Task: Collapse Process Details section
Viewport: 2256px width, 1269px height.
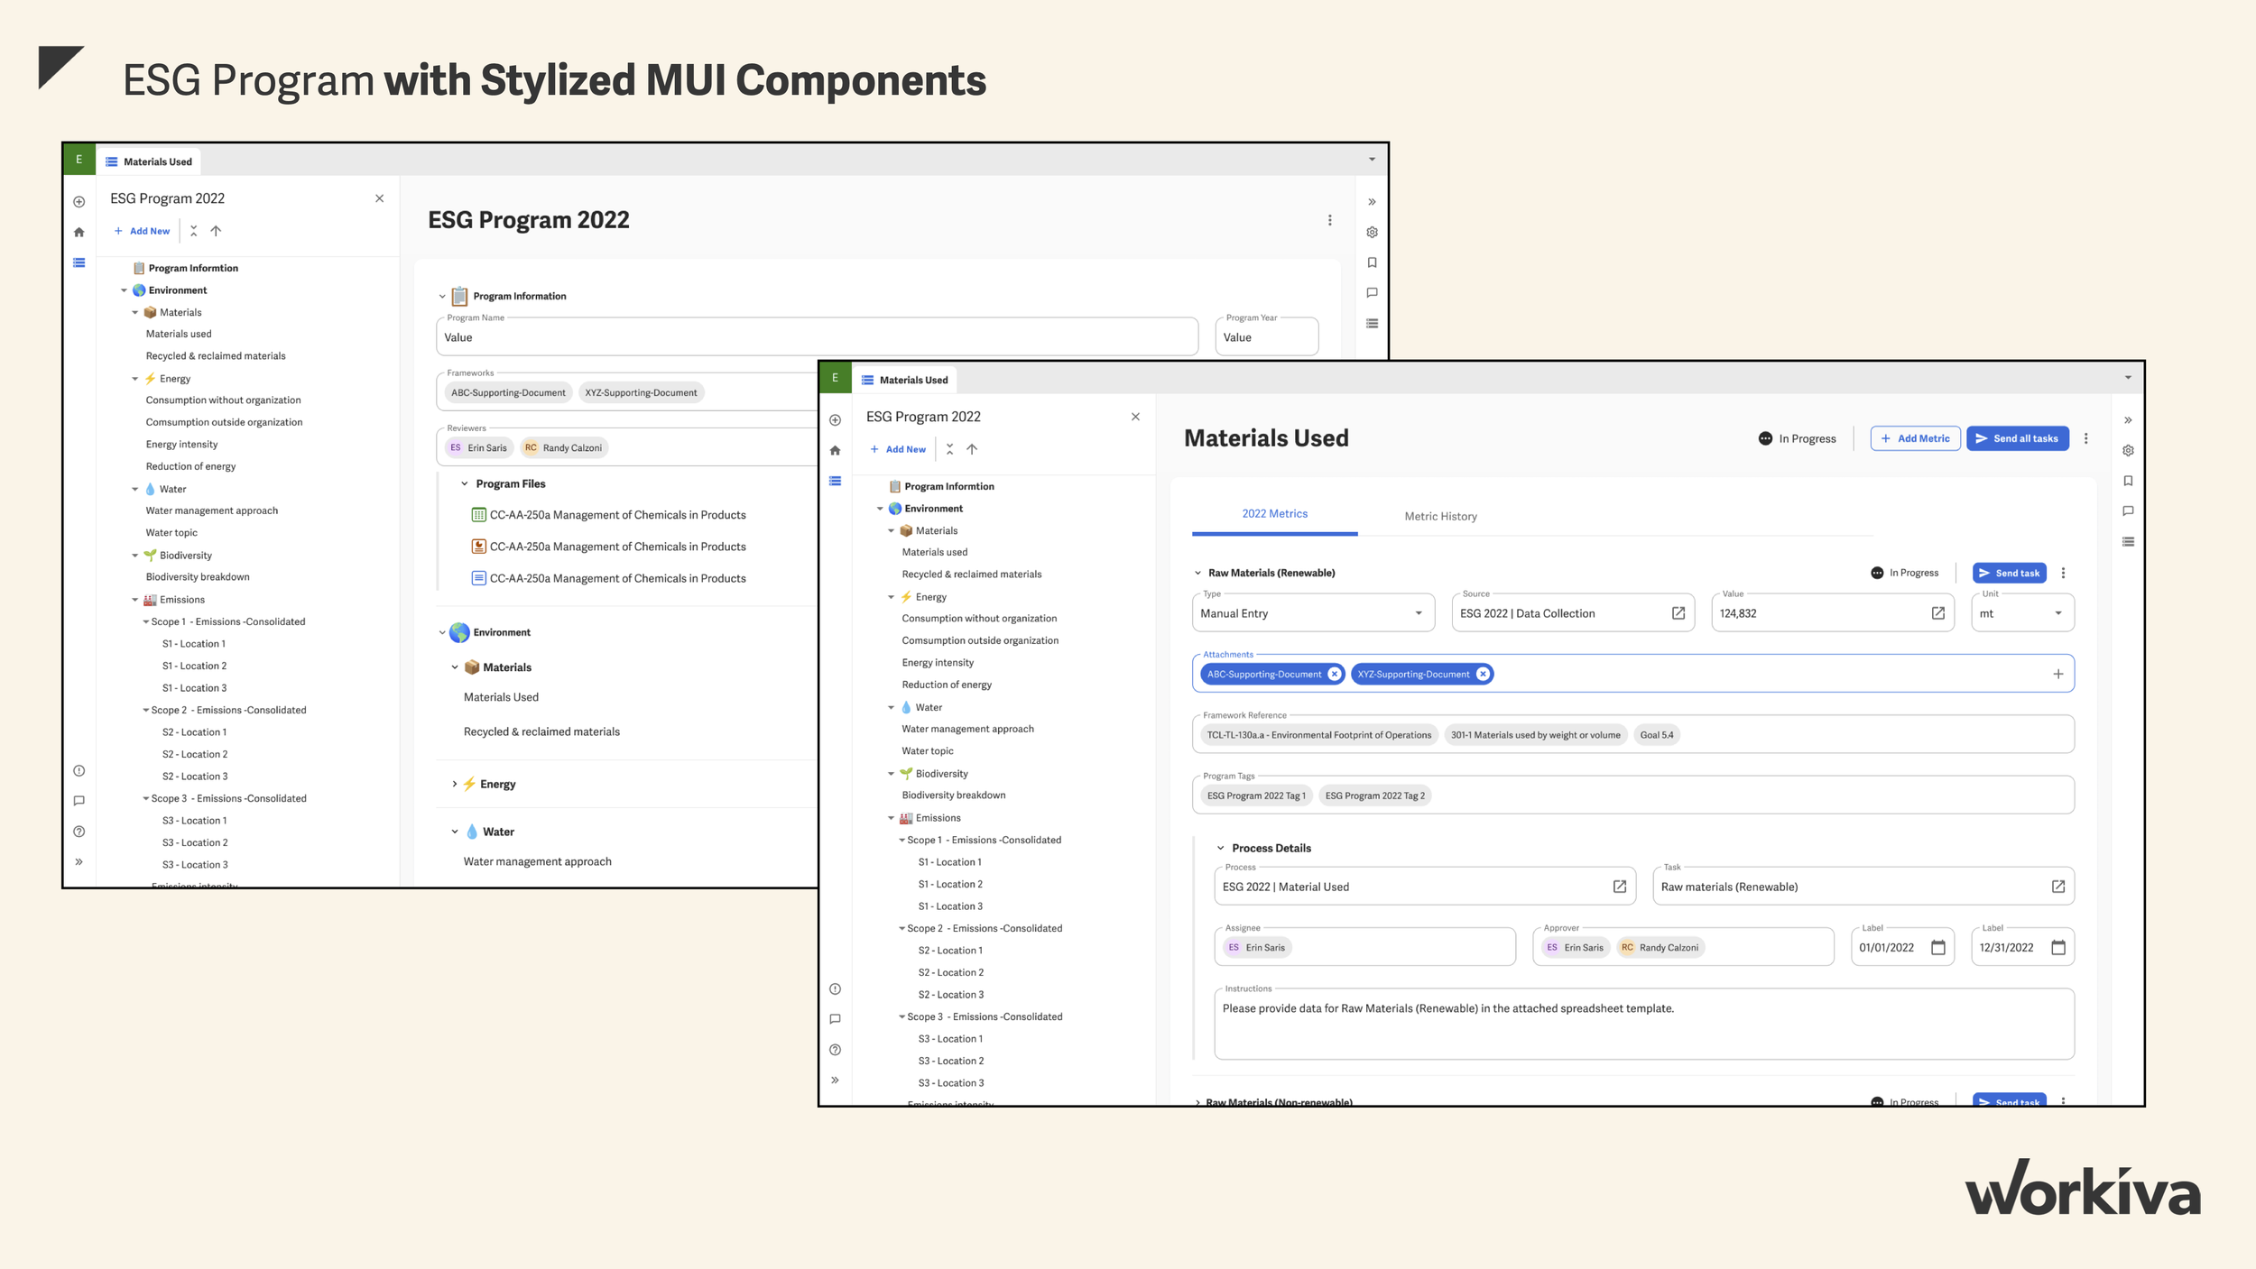Action: tap(1220, 848)
